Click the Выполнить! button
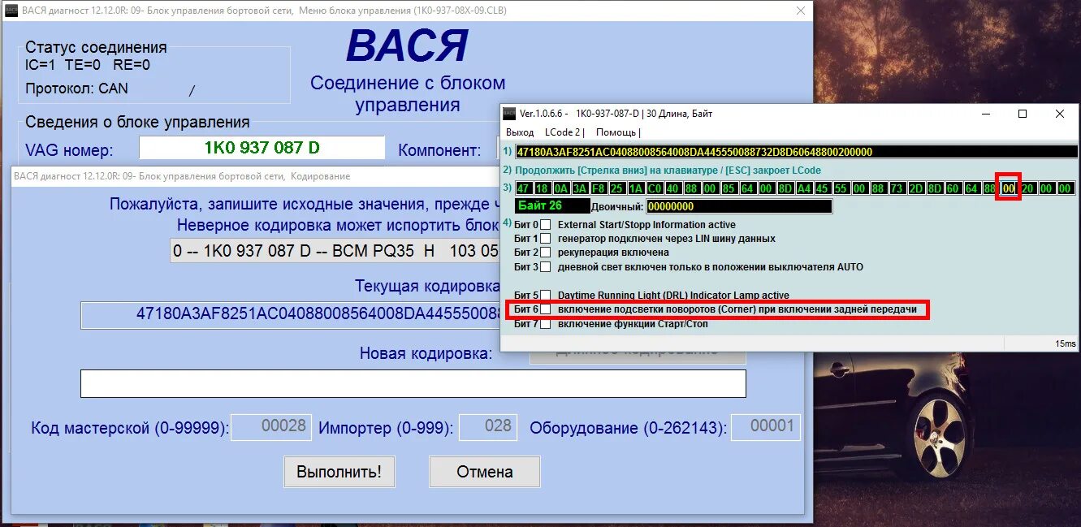The height and width of the screenshot is (527, 1081). [x=339, y=472]
